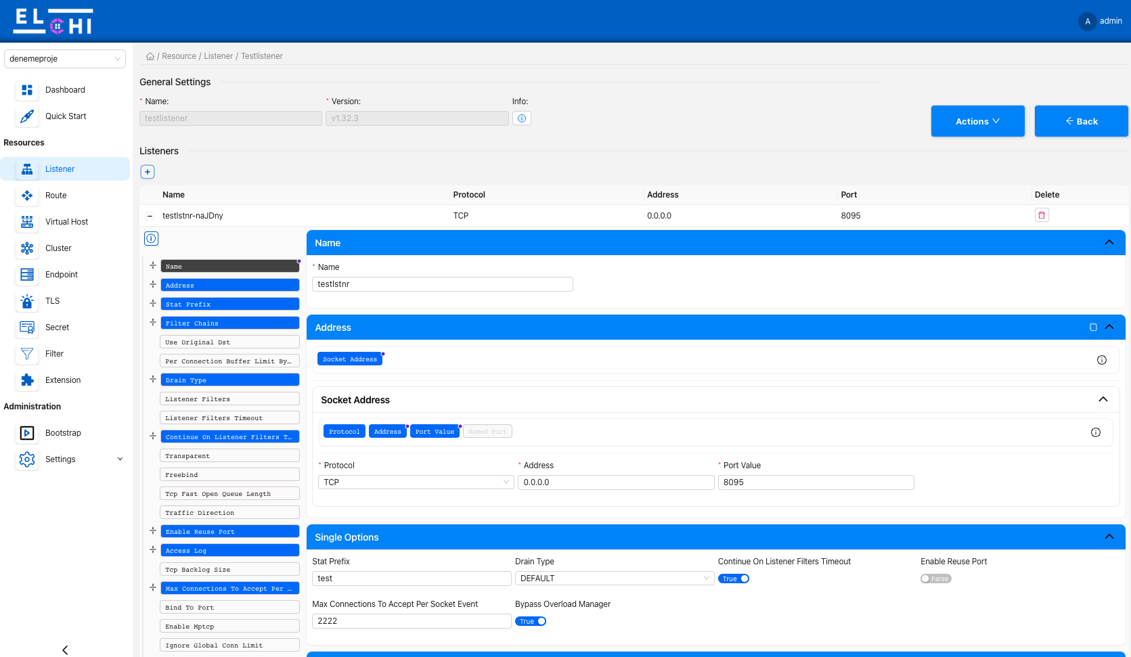
Task: Go to Endpoint in sidebar
Action: coord(62,275)
